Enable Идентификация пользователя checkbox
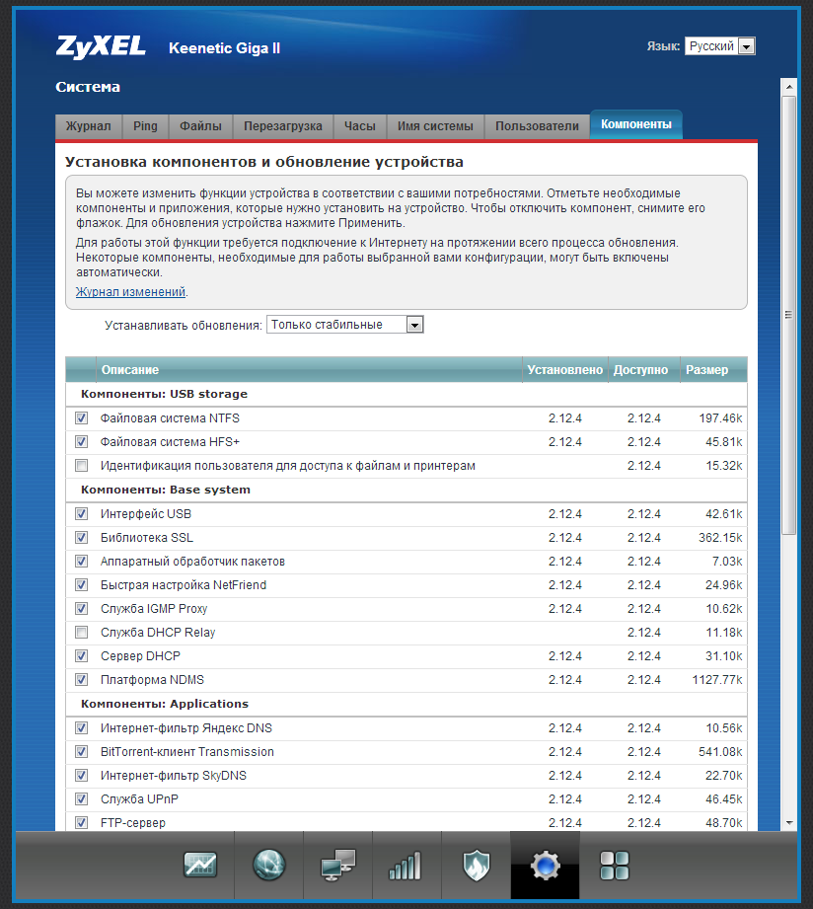 [x=81, y=466]
